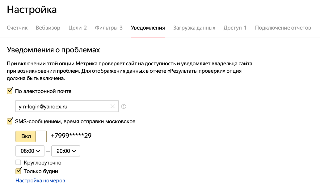Uncheck the 'Только будни' checkbox

[18, 171]
